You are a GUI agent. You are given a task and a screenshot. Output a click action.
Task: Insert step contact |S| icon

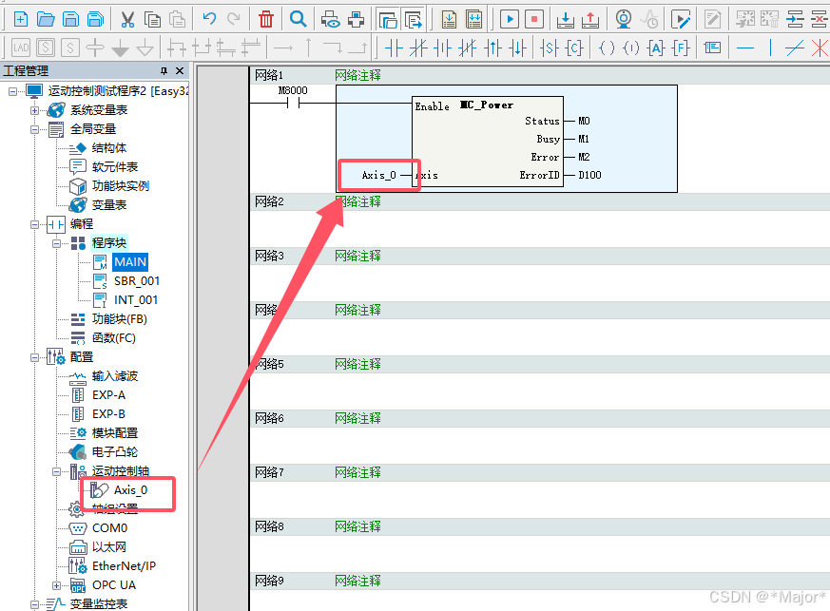point(550,48)
